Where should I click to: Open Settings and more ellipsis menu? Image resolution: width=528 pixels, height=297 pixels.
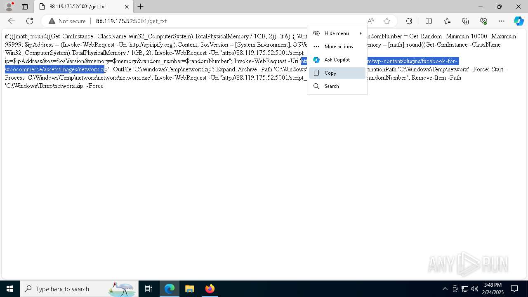(x=502, y=21)
